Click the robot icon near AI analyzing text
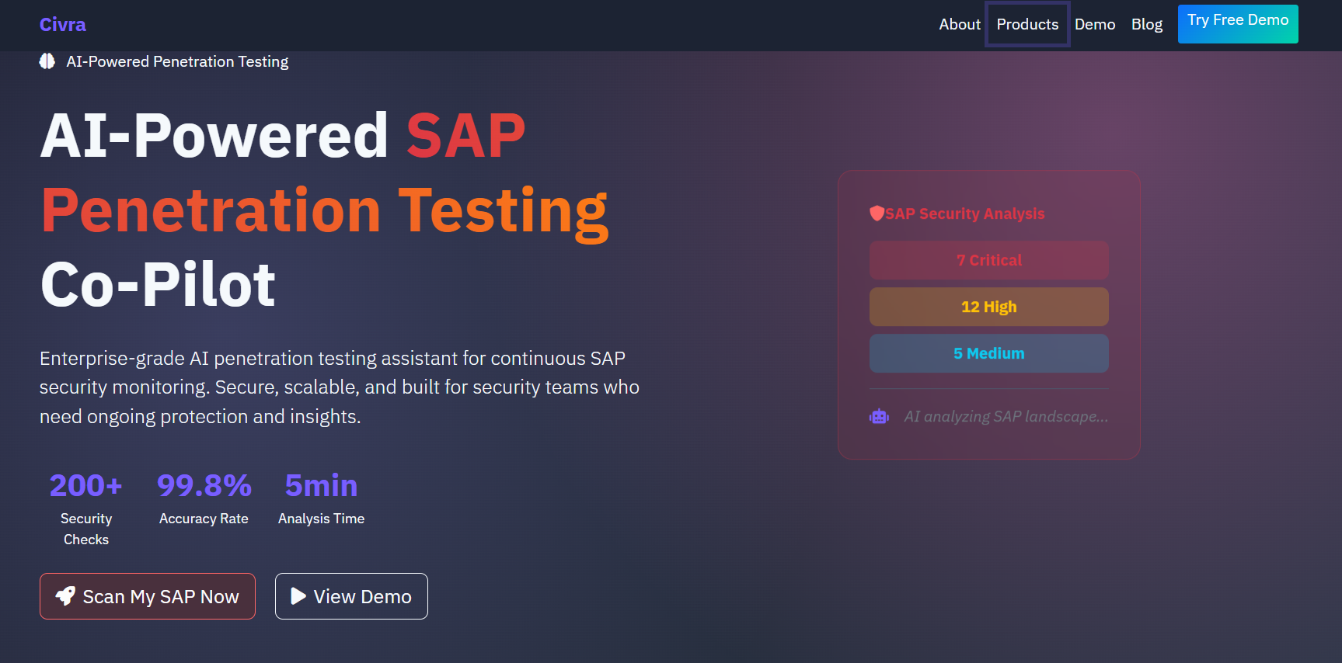This screenshot has height=663, width=1342. pyautogui.click(x=879, y=417)
